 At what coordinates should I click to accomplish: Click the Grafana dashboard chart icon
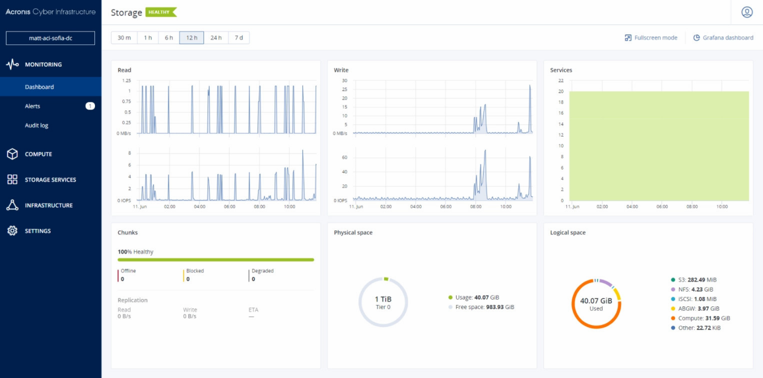(x=696, y=38)
